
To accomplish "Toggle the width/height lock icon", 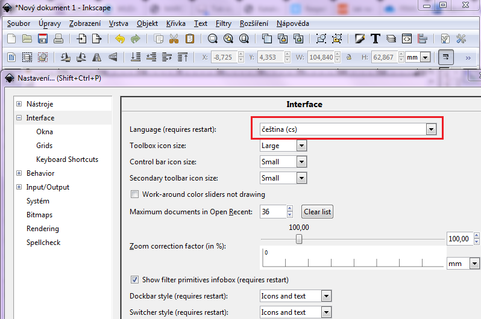I will click(x=348, y=58).
